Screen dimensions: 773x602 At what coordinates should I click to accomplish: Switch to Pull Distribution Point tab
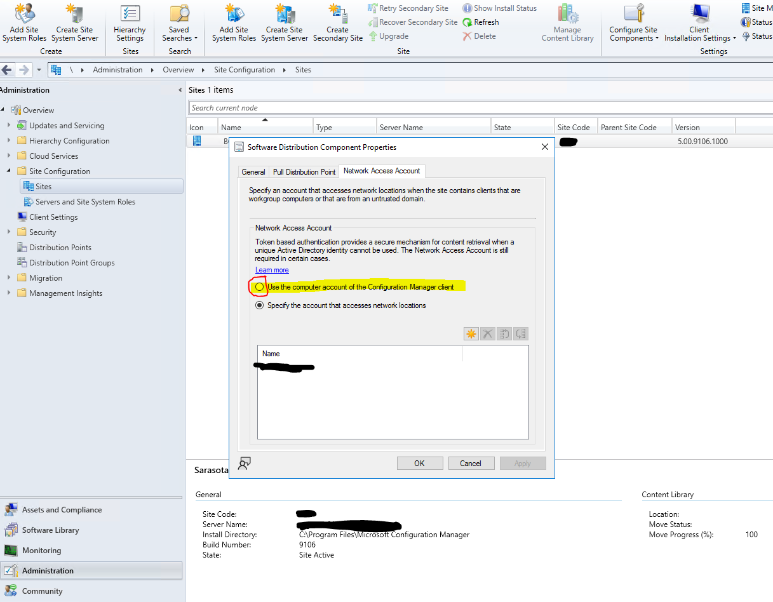pyautogui.click(x=304, y=172)
